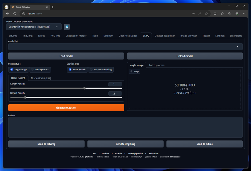
Task: Click the Load model button
Action: pos(66,56)
